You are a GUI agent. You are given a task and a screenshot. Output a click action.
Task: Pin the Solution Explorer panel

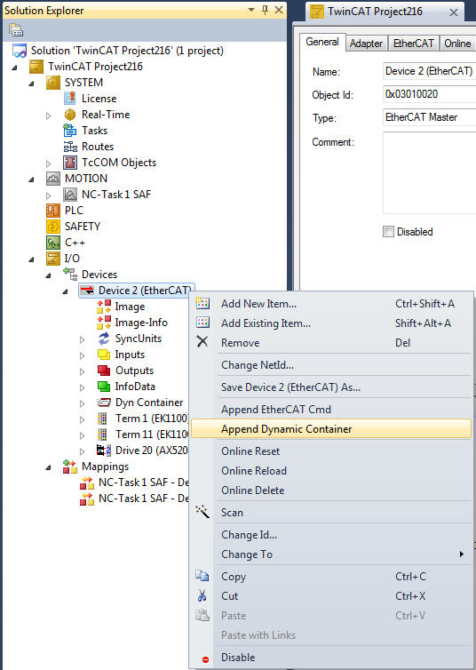[x=266, y=10]
